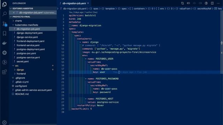
Task: Select the db-migration-job.yaml editor tab
Action: tap(74, 3)
